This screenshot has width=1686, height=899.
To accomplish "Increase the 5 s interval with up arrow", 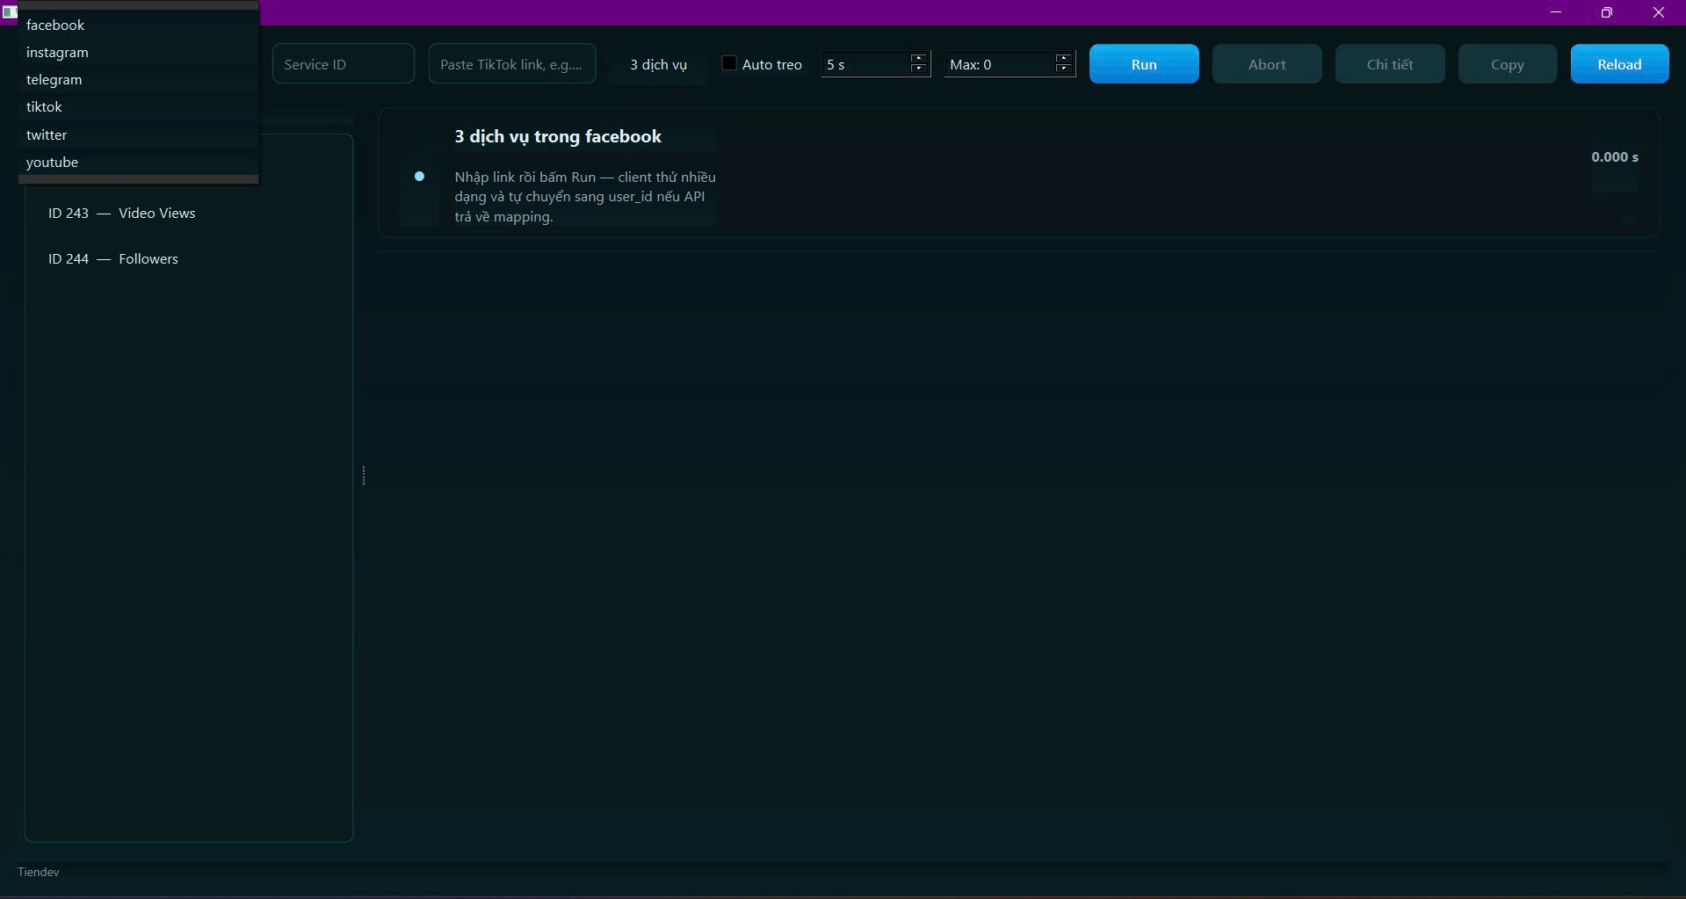I will pos(919,59).
